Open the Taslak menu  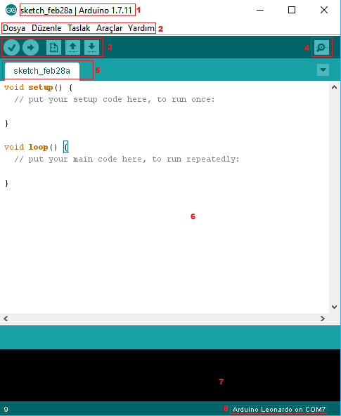[x=79, y=28]
